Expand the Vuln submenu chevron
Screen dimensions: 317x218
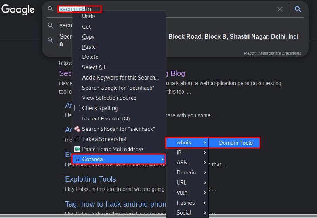pos(204,193)
